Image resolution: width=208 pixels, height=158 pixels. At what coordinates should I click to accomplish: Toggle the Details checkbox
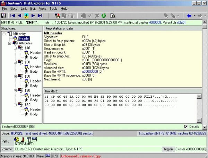(x=185, y=127)
